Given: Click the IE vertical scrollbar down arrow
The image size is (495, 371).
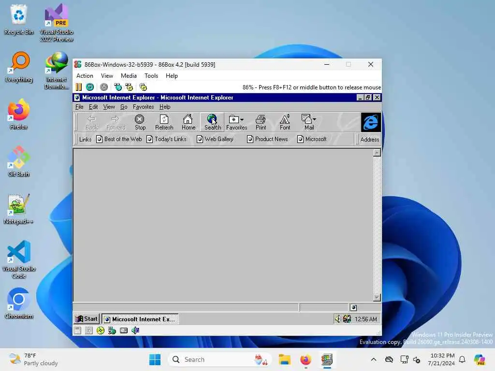Looking at the screenshot, I should pos(377,297).
